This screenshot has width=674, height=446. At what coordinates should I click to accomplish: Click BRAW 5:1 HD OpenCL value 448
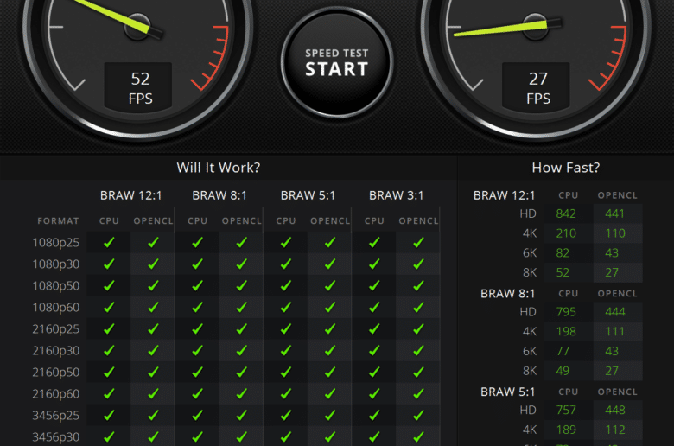click(615, 411)
